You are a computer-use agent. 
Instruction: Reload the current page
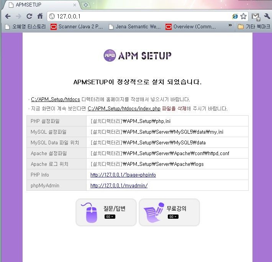29,16
